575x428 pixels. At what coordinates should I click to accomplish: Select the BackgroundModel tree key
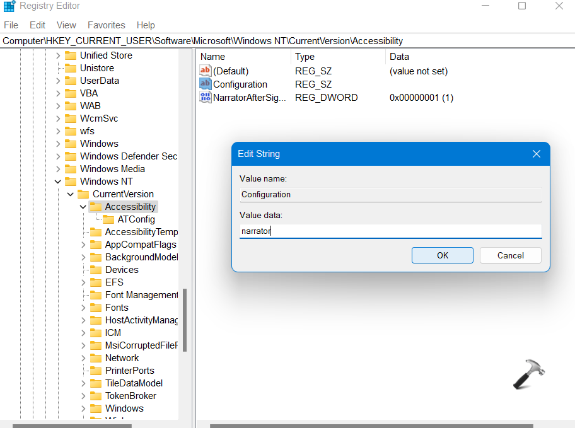point(142,257)
